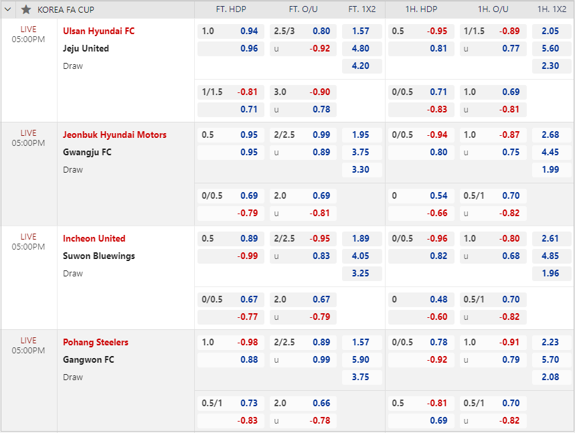Pick Gwangju FC first-half win odds 4.45
The image size is (575, 433).
(x=552, y=152)
